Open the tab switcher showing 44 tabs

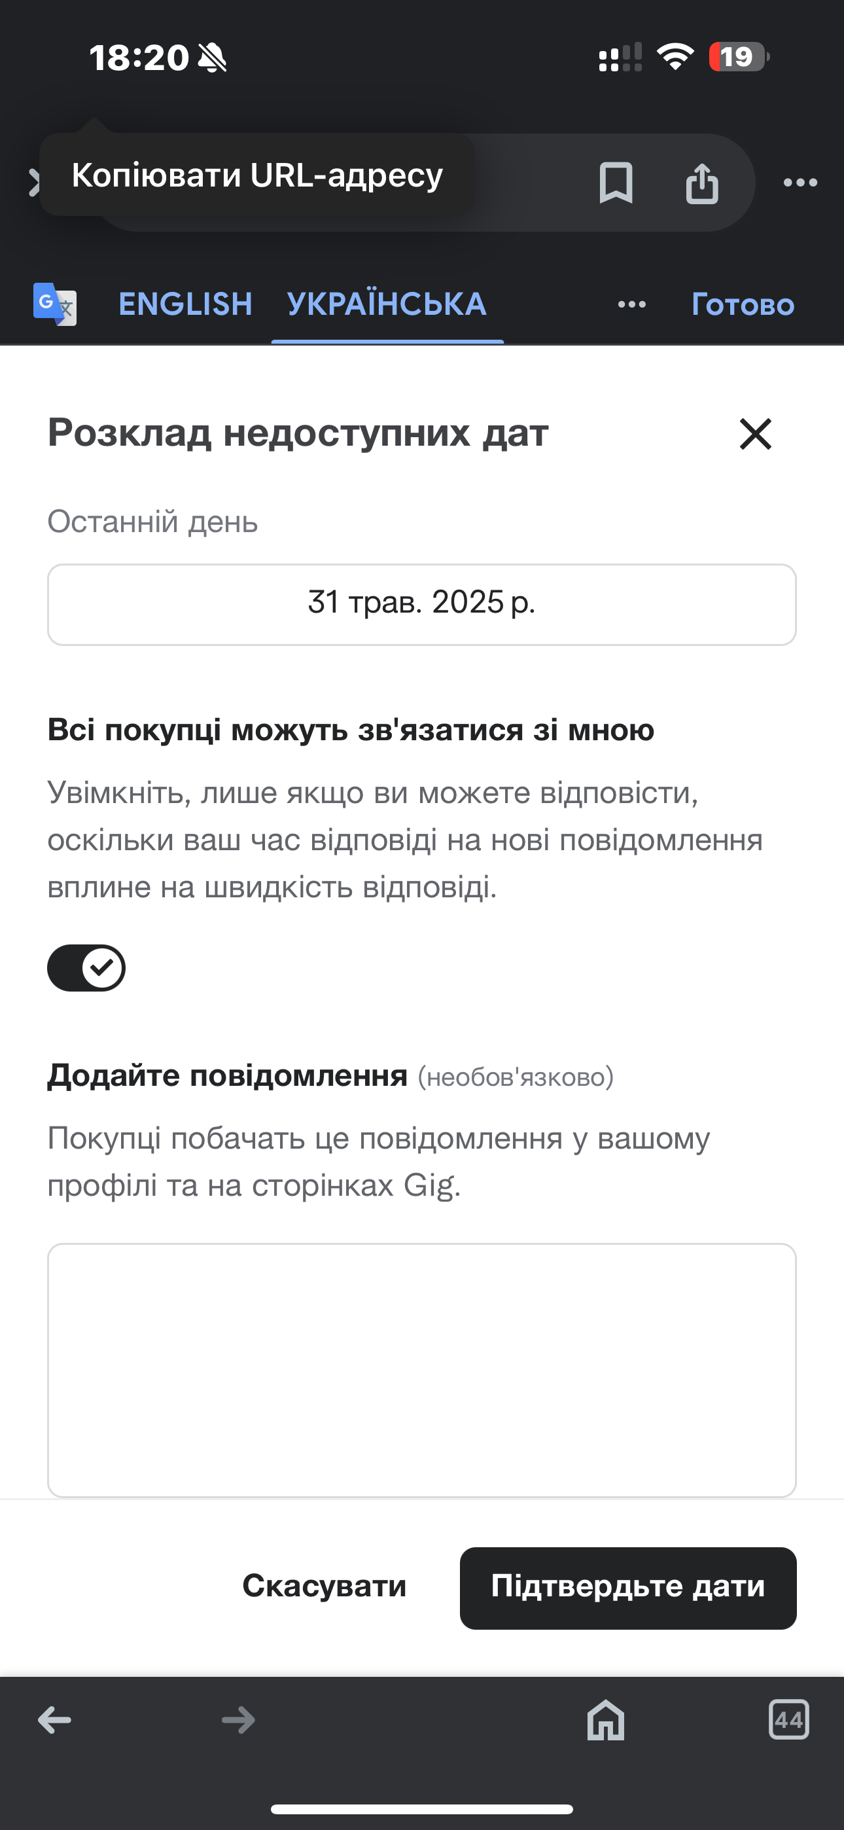coord(788,1719)
